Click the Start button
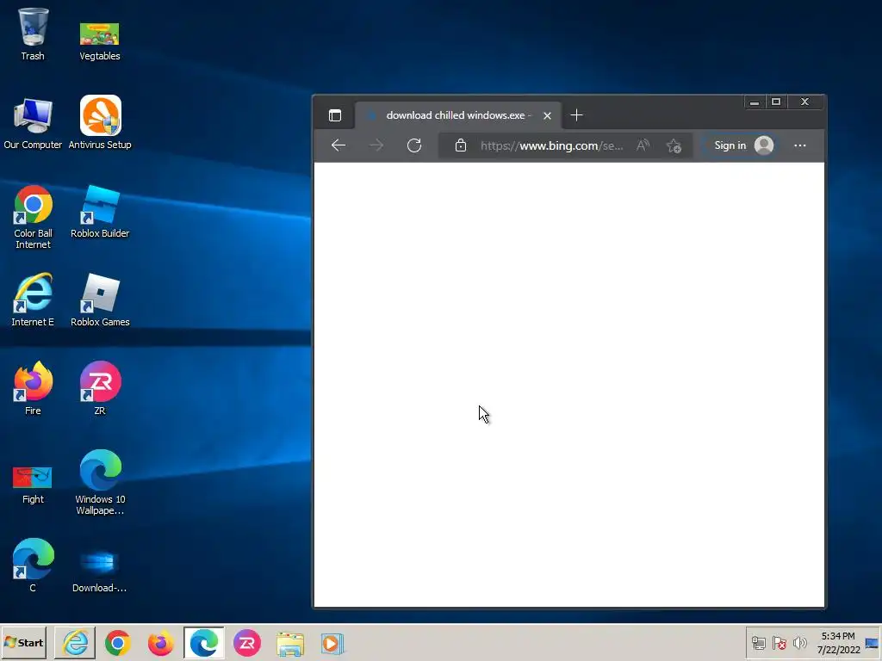The width and height of the screenshot is (882, 661). click(x=23, y=642)
